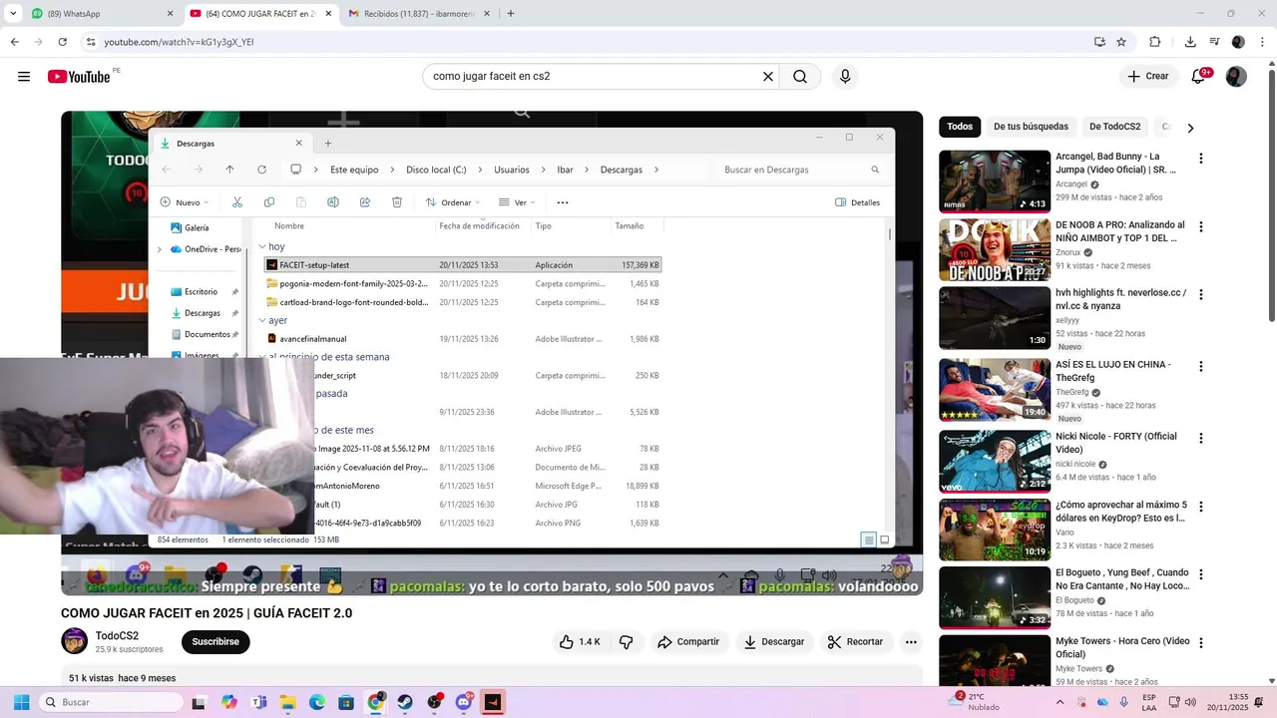
Task: Open Windows Start menu
Action: 21,702
